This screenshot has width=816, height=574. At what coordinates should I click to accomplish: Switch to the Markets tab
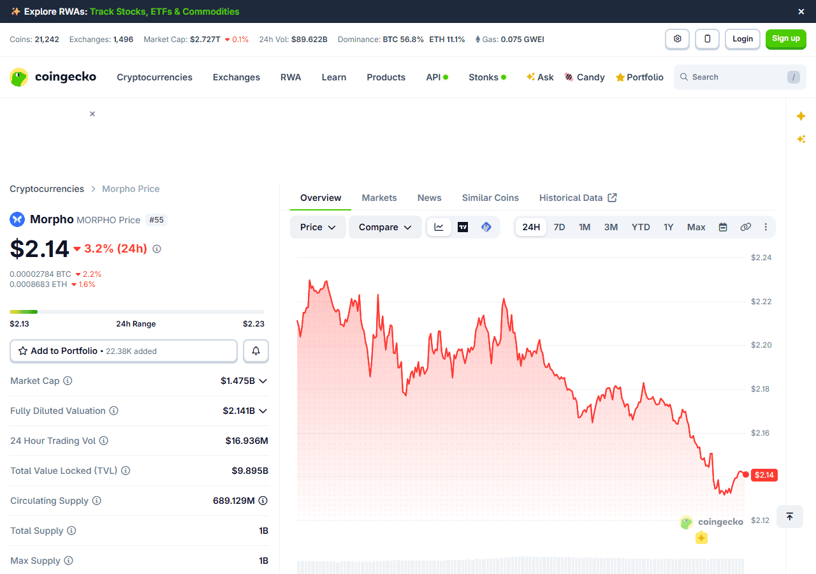point(379,198)
